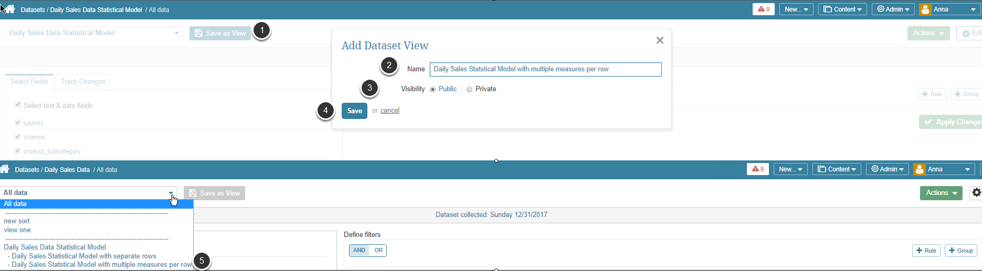Open the Content dropdown in the top bar

(842, 9)
